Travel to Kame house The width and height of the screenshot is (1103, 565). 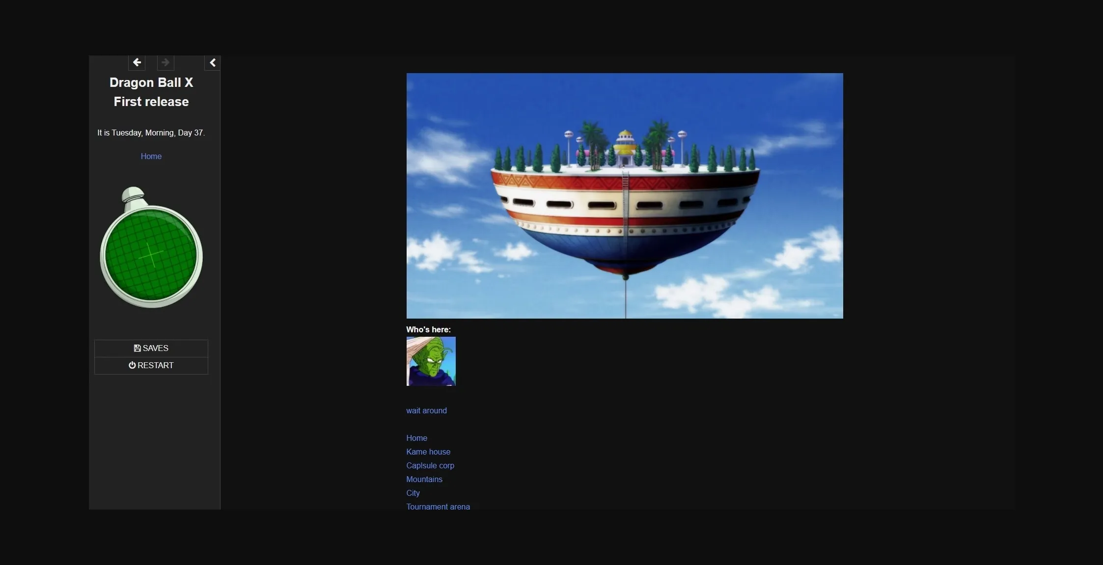[x=428, y=452]
